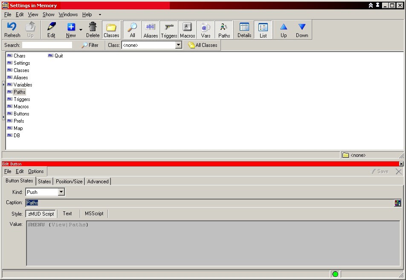The height and width of the screenshot is (280, 406).
Task: Open the Windows menu
Action: pos(68,14)
